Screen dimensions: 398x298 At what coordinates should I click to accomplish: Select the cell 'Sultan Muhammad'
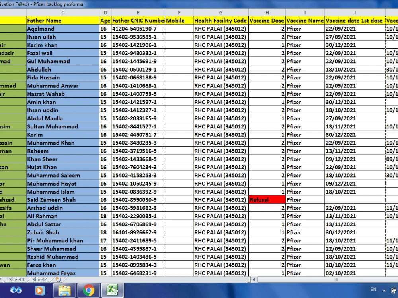point(63,126)
